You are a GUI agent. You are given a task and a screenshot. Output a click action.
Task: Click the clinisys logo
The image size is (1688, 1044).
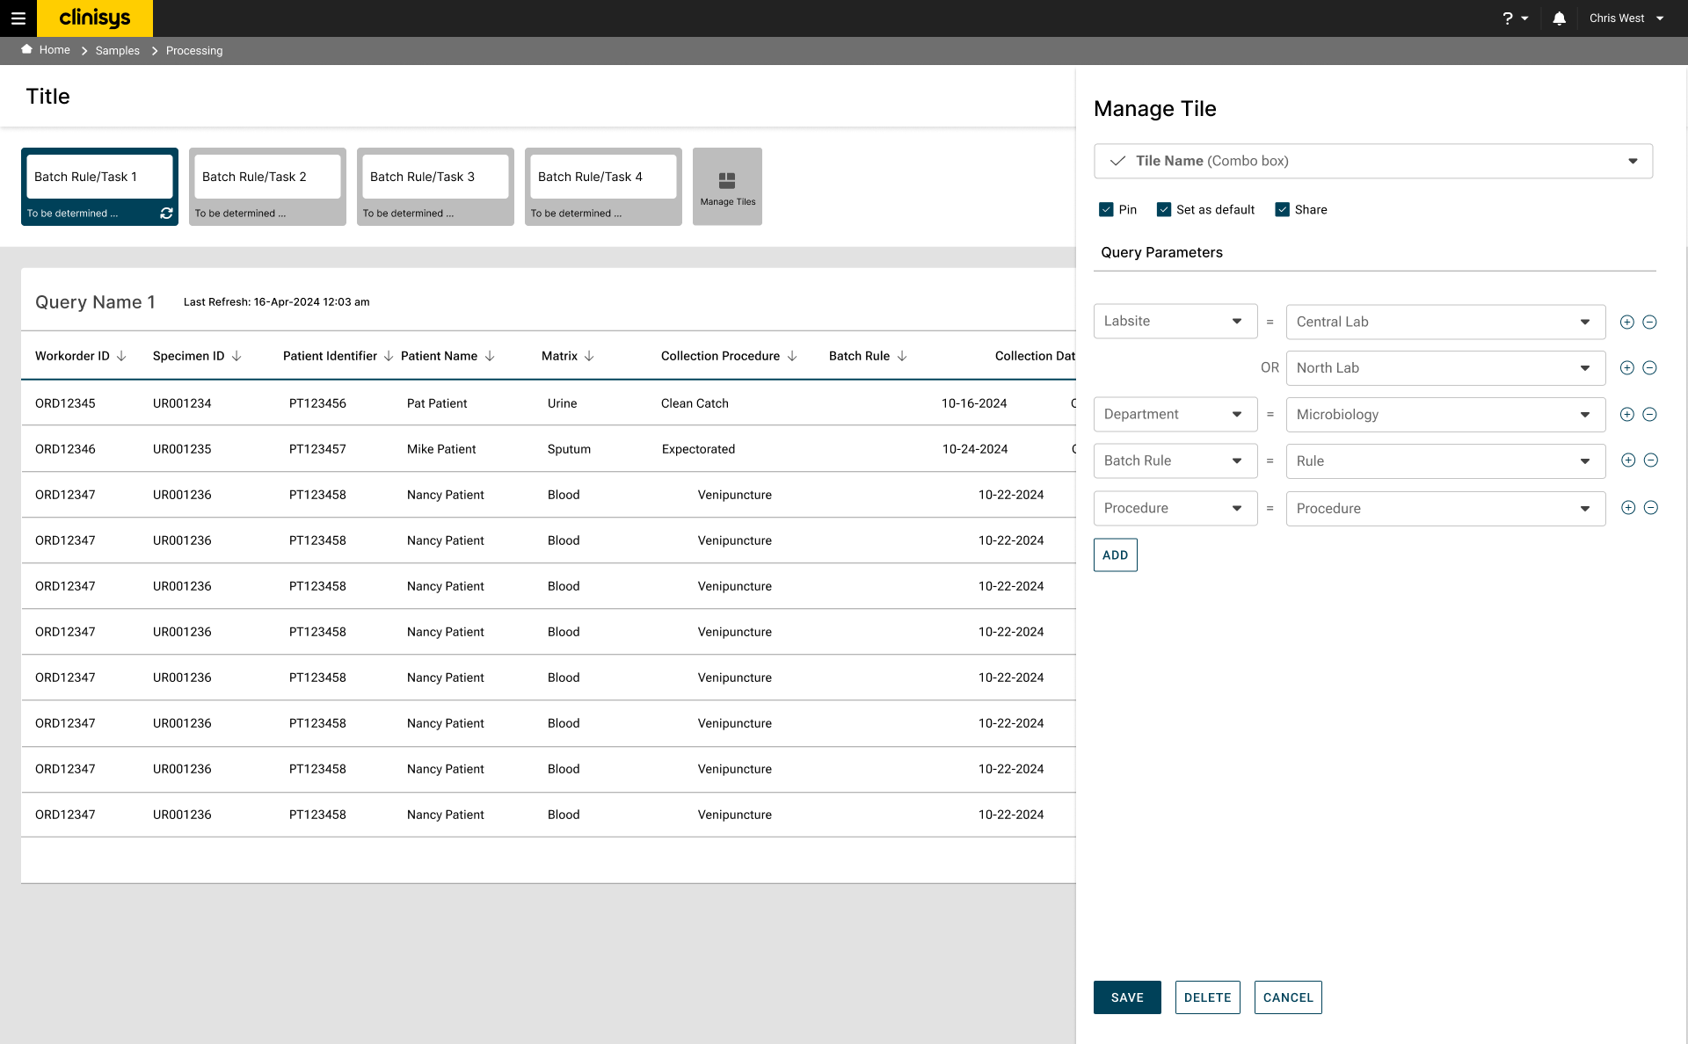point(95,18)
